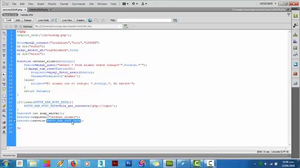The width and height of the screenshot is (300, 168).
Task: Open the Site management dropdown icon
Action: pos(144,4)
